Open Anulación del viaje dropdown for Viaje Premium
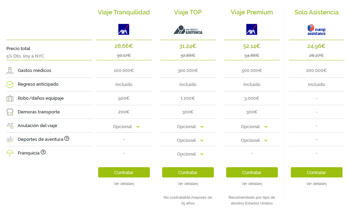 click(254, 127)
